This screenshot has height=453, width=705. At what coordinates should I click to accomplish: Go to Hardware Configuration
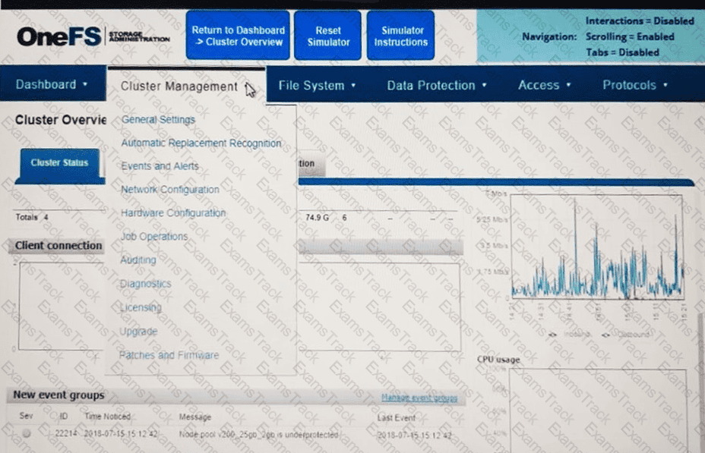click(x=173, y=213)
